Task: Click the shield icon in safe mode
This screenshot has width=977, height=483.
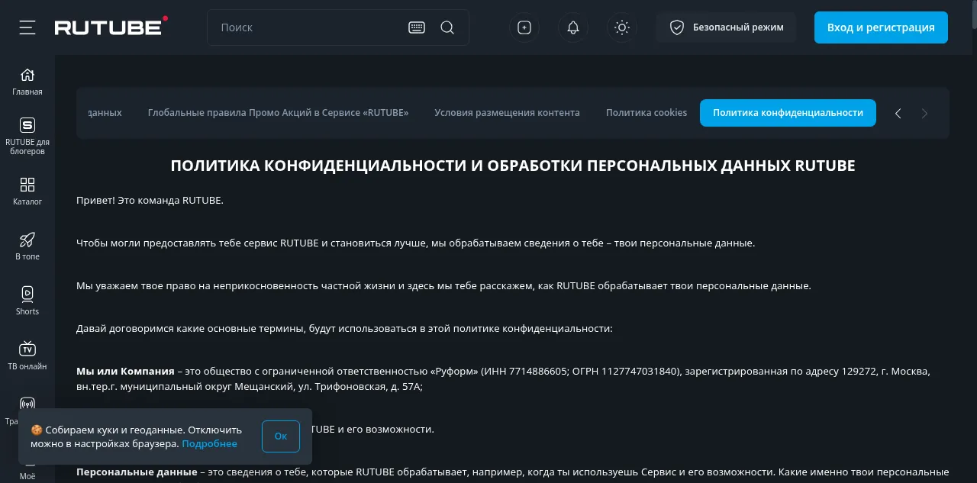Action: (676, 27)
